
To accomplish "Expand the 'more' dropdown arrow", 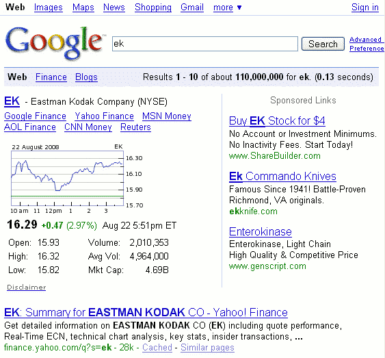I will pos(239,8).
